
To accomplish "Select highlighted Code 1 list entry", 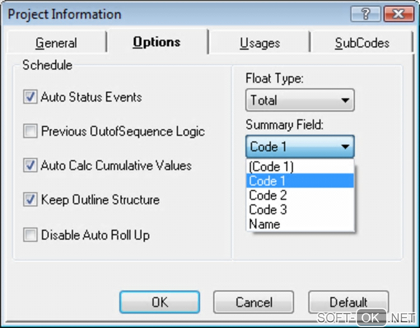I will (300, 181).
